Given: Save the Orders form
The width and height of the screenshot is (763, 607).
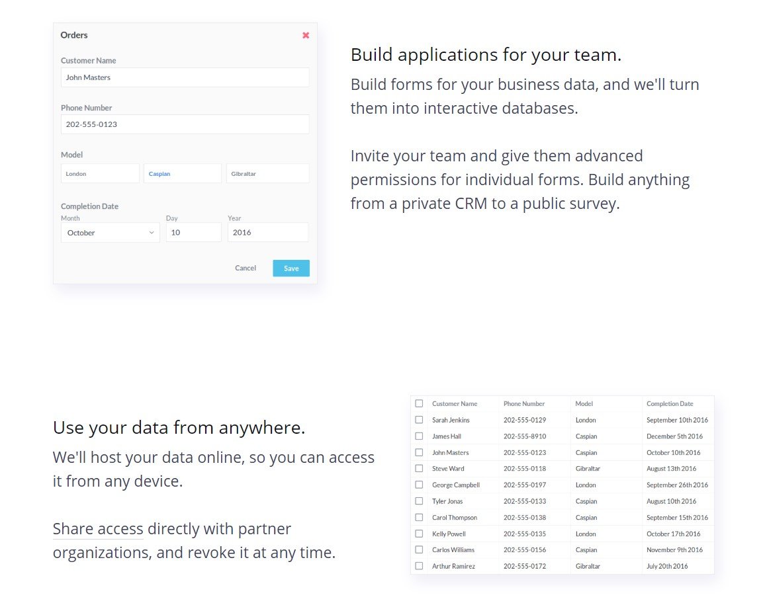Looking at the screenshot, I should (291, 268).
